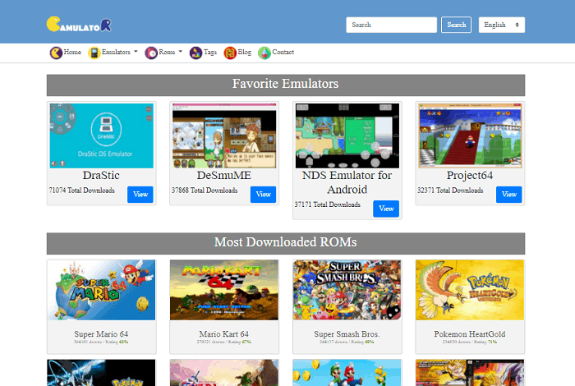
Task: Click the disc Roms icon
Action: pyautogui.click(x=151, y=53)
